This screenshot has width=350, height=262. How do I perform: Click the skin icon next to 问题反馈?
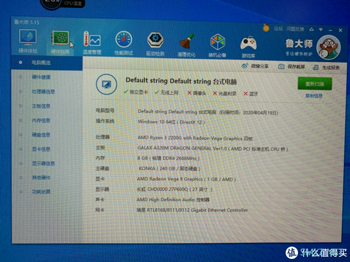(312, 29)
